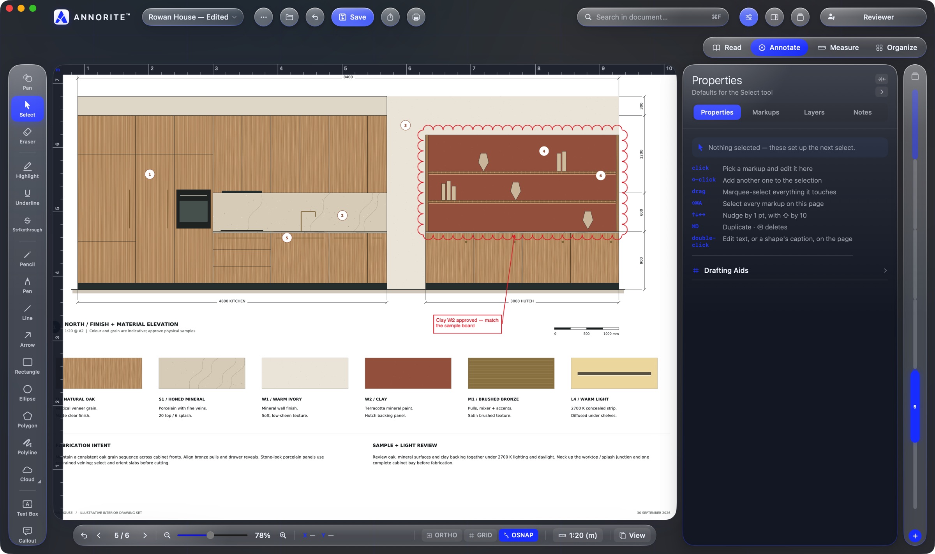Select the Polygon tool
This screenshot has height=554, width=935.
click(27, 419)
